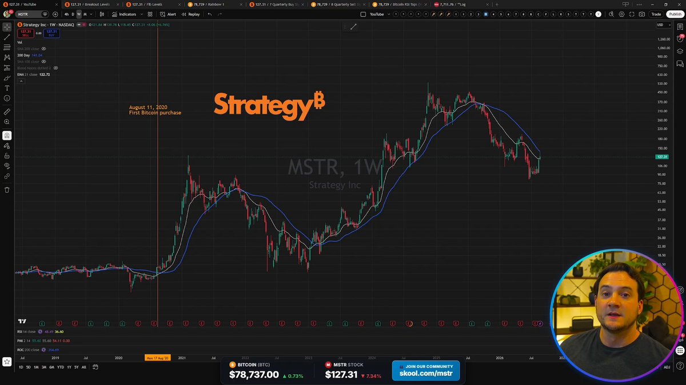Viewport: 686px width, 385px height.
Task: Toggle stay in drawing mode
Action: point(7,145)
